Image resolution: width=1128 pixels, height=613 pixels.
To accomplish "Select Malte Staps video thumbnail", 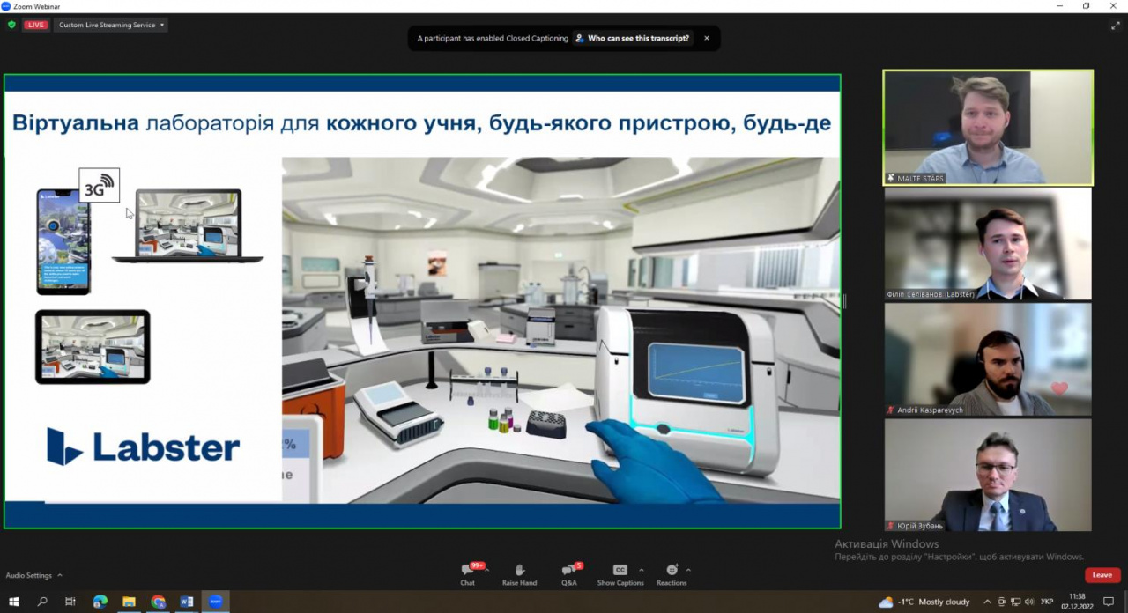I will click(988, 128).
